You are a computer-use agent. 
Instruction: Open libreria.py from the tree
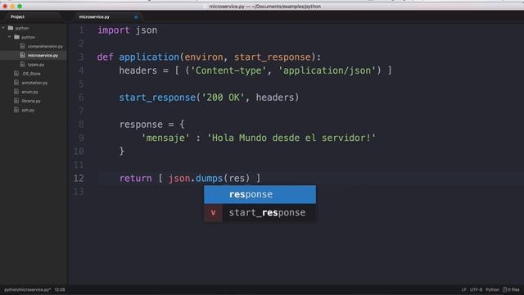[x=31, y=101]
